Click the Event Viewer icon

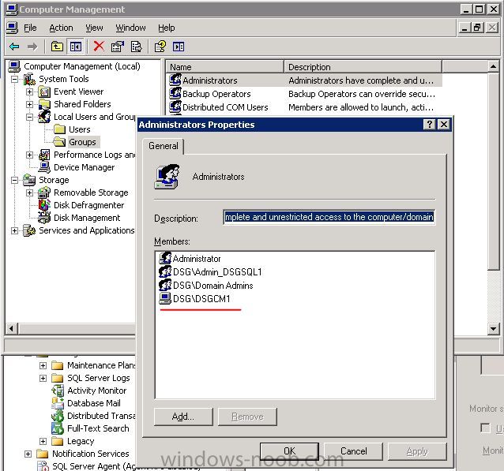pyautogui.click(x=44, y=92)
